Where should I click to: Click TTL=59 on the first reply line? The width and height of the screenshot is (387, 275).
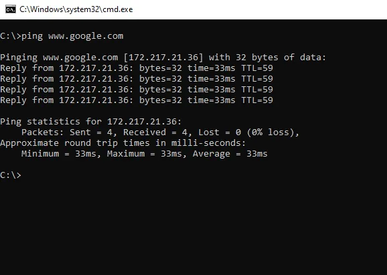pos(257,68)
